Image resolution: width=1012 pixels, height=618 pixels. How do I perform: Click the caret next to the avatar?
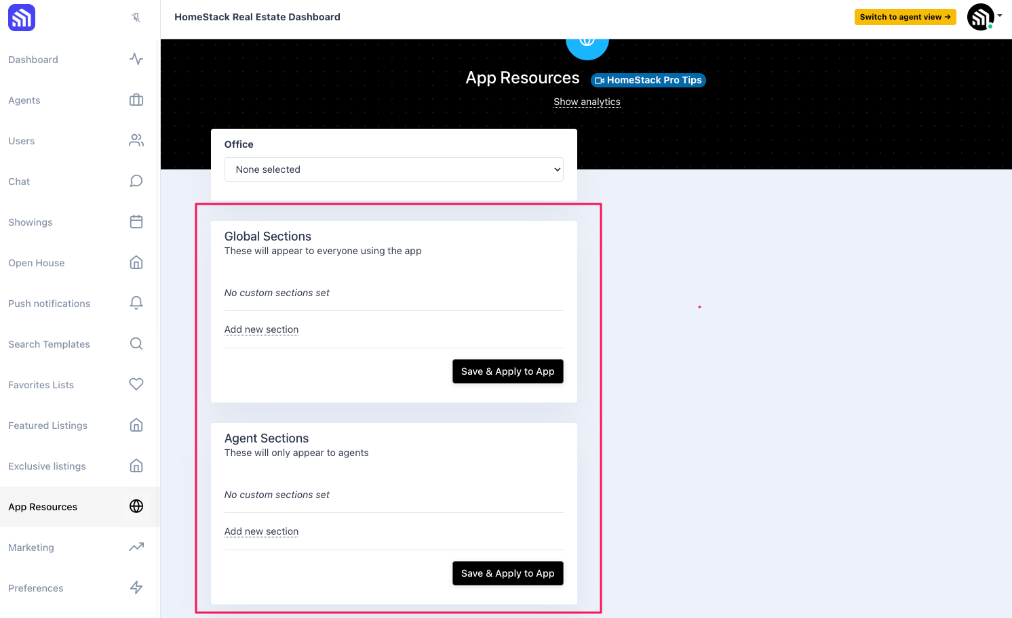(x=1000, y=16)
